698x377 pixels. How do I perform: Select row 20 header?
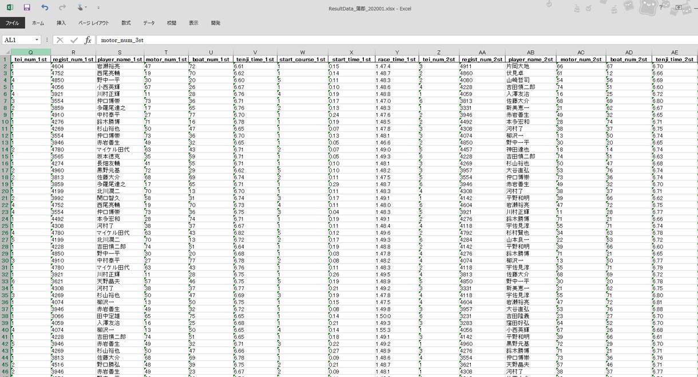pyautogui.click(x=5, y=191)
